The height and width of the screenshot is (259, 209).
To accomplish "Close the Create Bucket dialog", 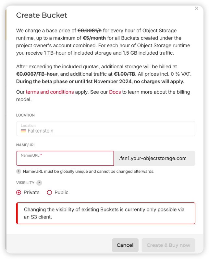I will click(x=196, y=8).
